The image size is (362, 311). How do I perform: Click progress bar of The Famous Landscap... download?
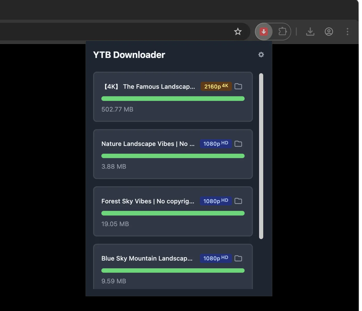tap(173, 99)
